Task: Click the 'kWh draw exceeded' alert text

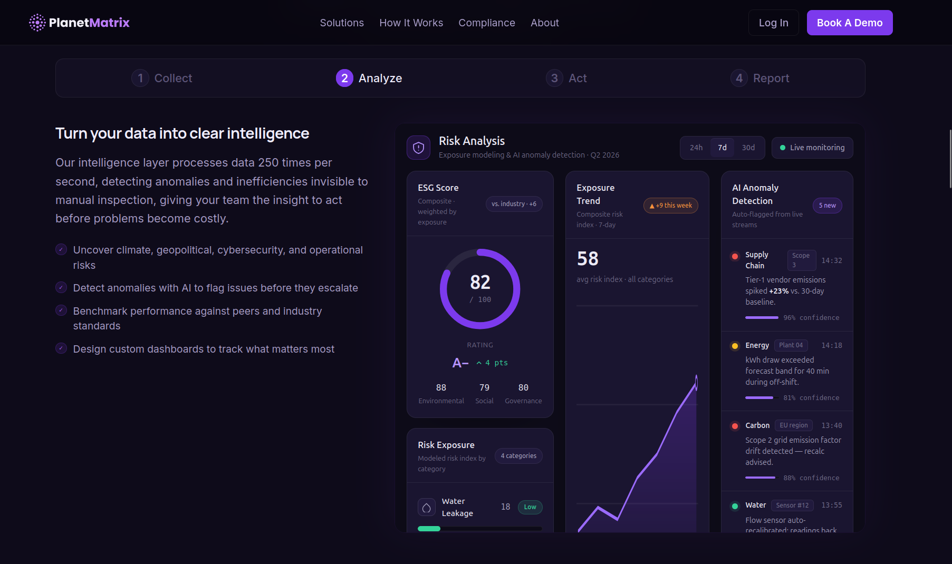Action: [x=787, y=371]
